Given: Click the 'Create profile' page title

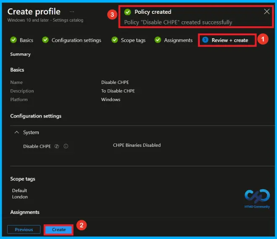Looking at the screenshot, I should click(x=34, y=12).
